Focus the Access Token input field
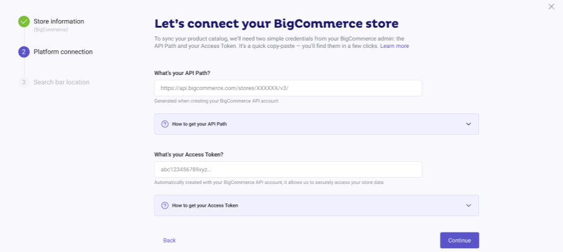The width and height of the screenshot is (563, 252). point(288,169)
